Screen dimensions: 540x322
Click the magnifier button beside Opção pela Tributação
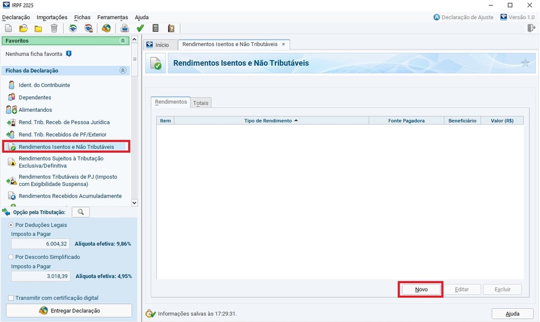81,212
